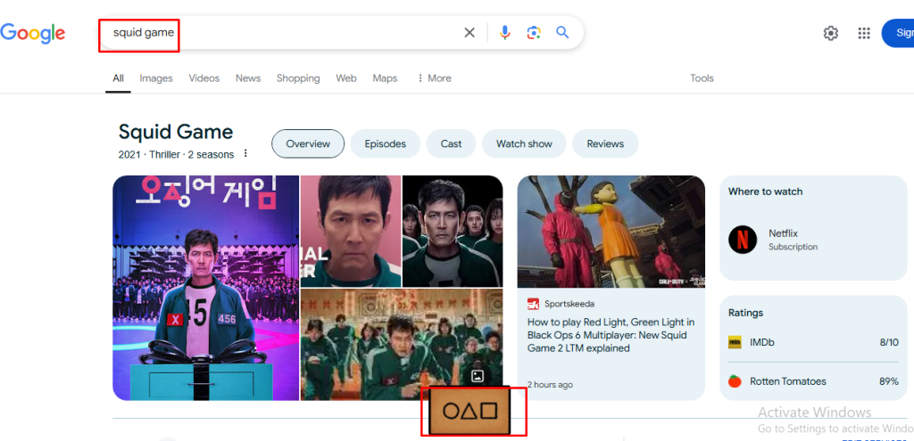The image size is (914, 441).
Task: Click the IMDb logo icon
Action: coord(735,342)
